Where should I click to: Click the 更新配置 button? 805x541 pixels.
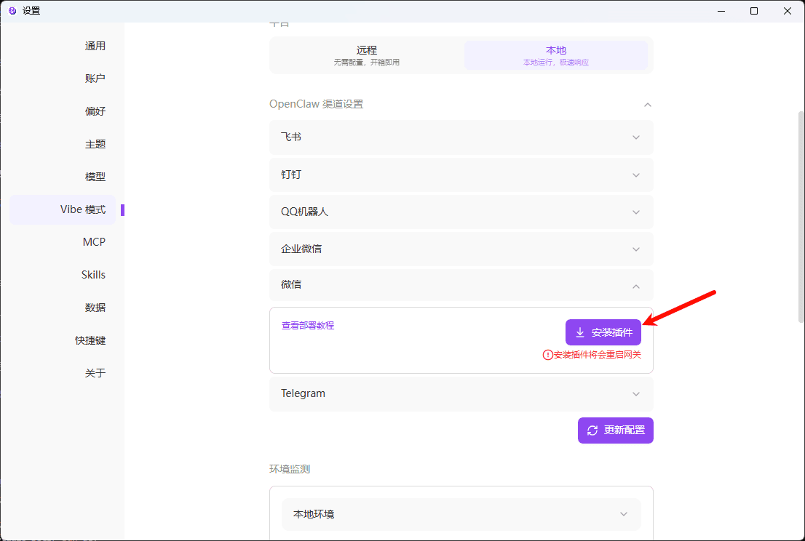[616, 430]
